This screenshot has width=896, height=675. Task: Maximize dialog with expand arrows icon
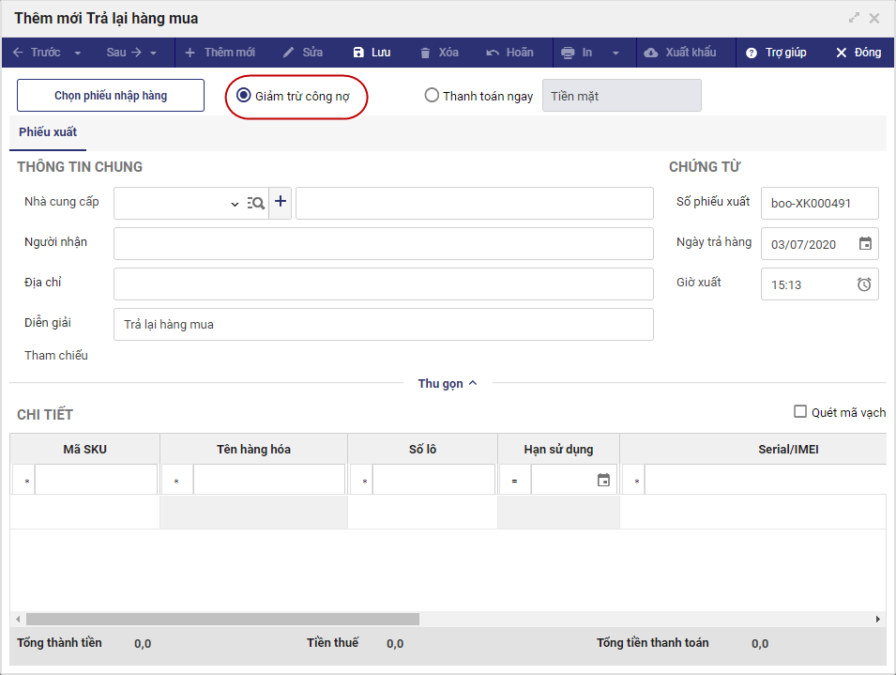point(854,18)
